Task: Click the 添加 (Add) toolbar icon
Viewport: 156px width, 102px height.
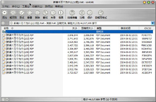Action: 4,13
